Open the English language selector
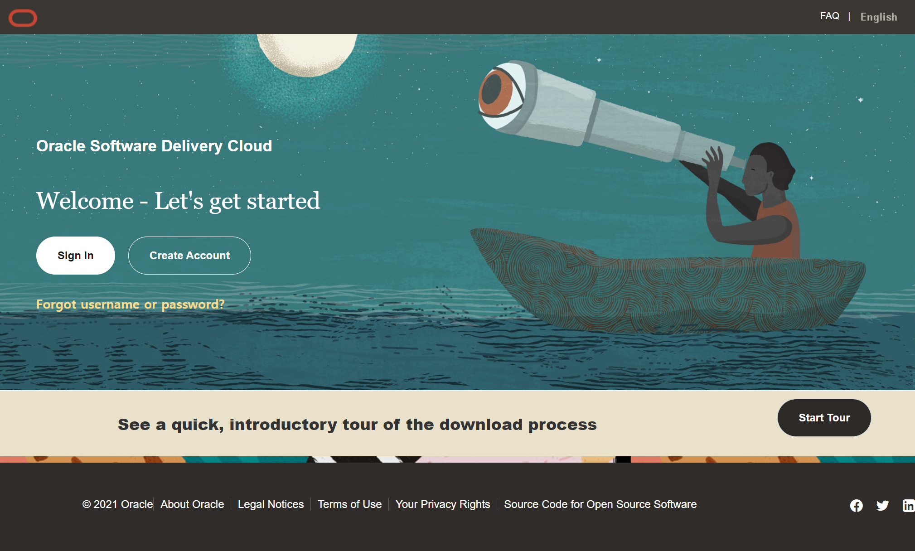The height and width of the screenshot is (551, 915). click(x=878, y=17)
